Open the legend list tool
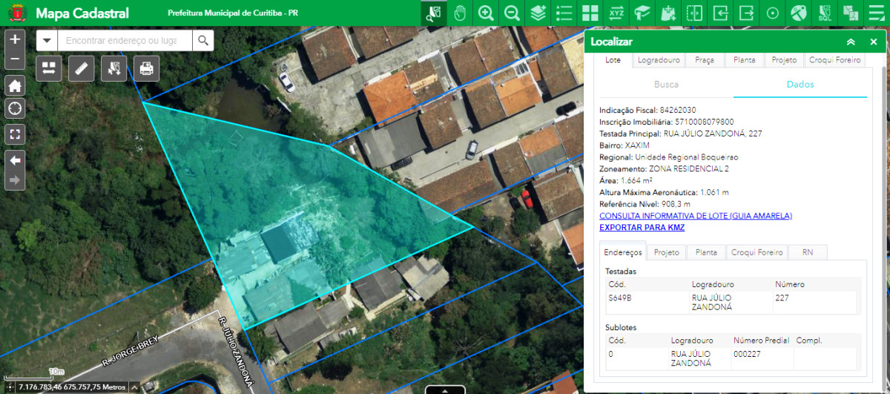Screen dimensions: 890x394 point(564,13)
